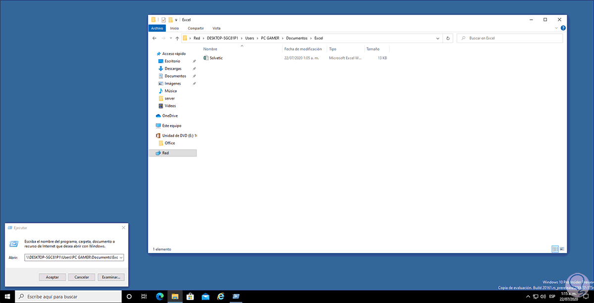Click Escritorio in Quick access sidebar
The width and height of the screenshot is (594, 303).
coord(172,61)
